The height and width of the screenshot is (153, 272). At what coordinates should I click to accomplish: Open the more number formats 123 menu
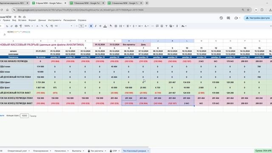pyautogui.click(x=56, y=26)
